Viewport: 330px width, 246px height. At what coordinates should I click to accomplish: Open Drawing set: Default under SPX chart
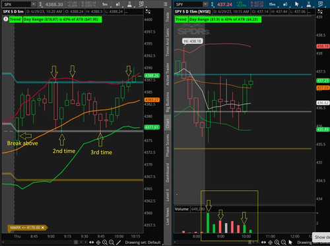143,243
